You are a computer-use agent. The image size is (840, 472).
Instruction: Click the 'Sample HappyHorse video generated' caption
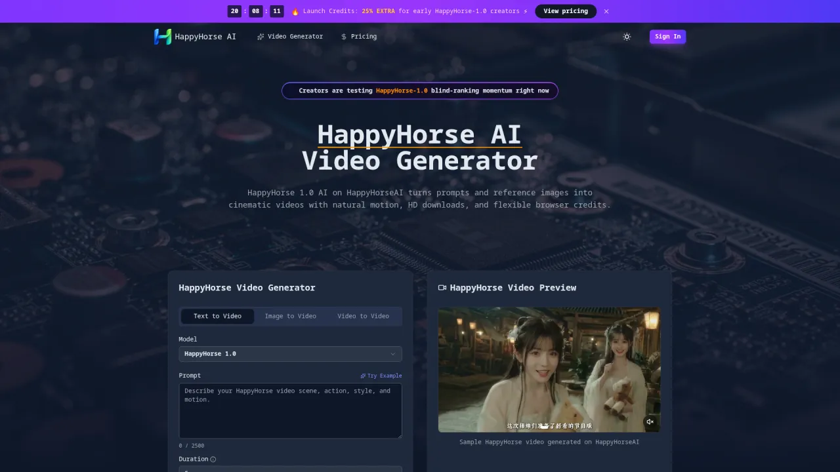(x=549, y=442)
